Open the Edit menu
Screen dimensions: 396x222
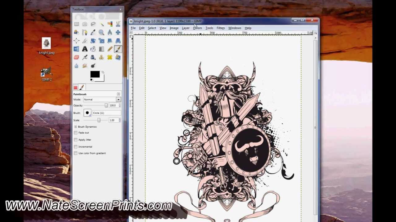click(x=142, y=28)
